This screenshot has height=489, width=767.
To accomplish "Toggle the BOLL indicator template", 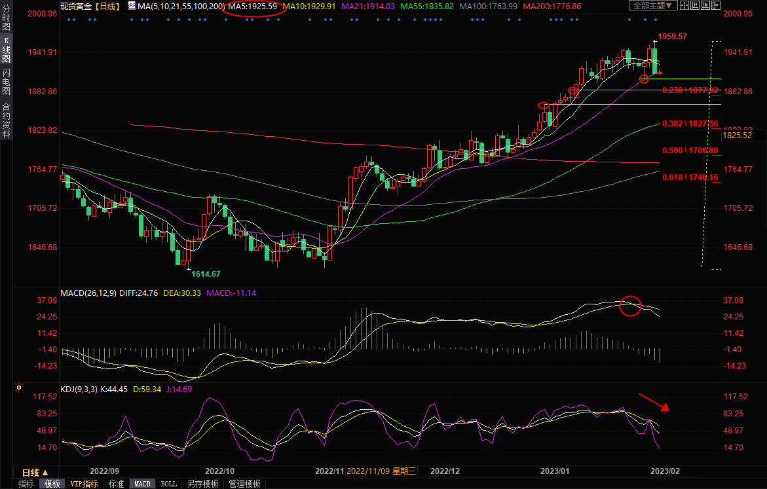I will click(x=168, y=484).
